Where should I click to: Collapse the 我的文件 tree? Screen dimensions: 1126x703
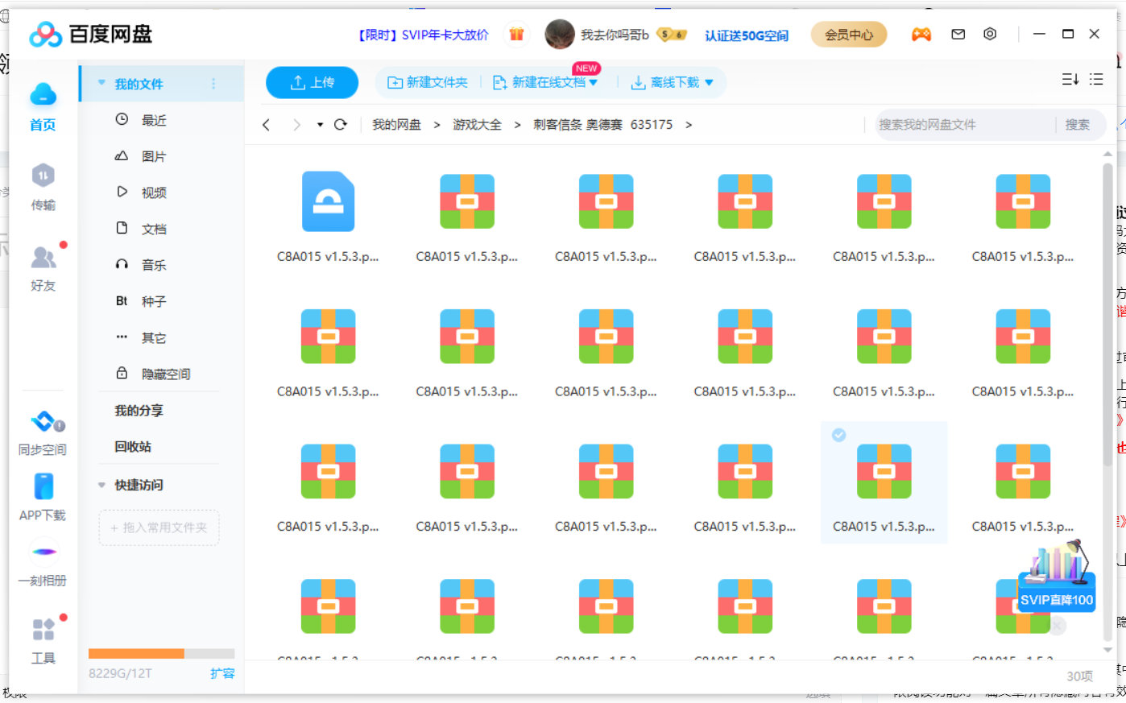(101, 83)
